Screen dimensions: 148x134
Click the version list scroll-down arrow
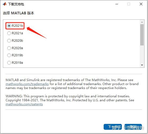click(x=142, y=65)
